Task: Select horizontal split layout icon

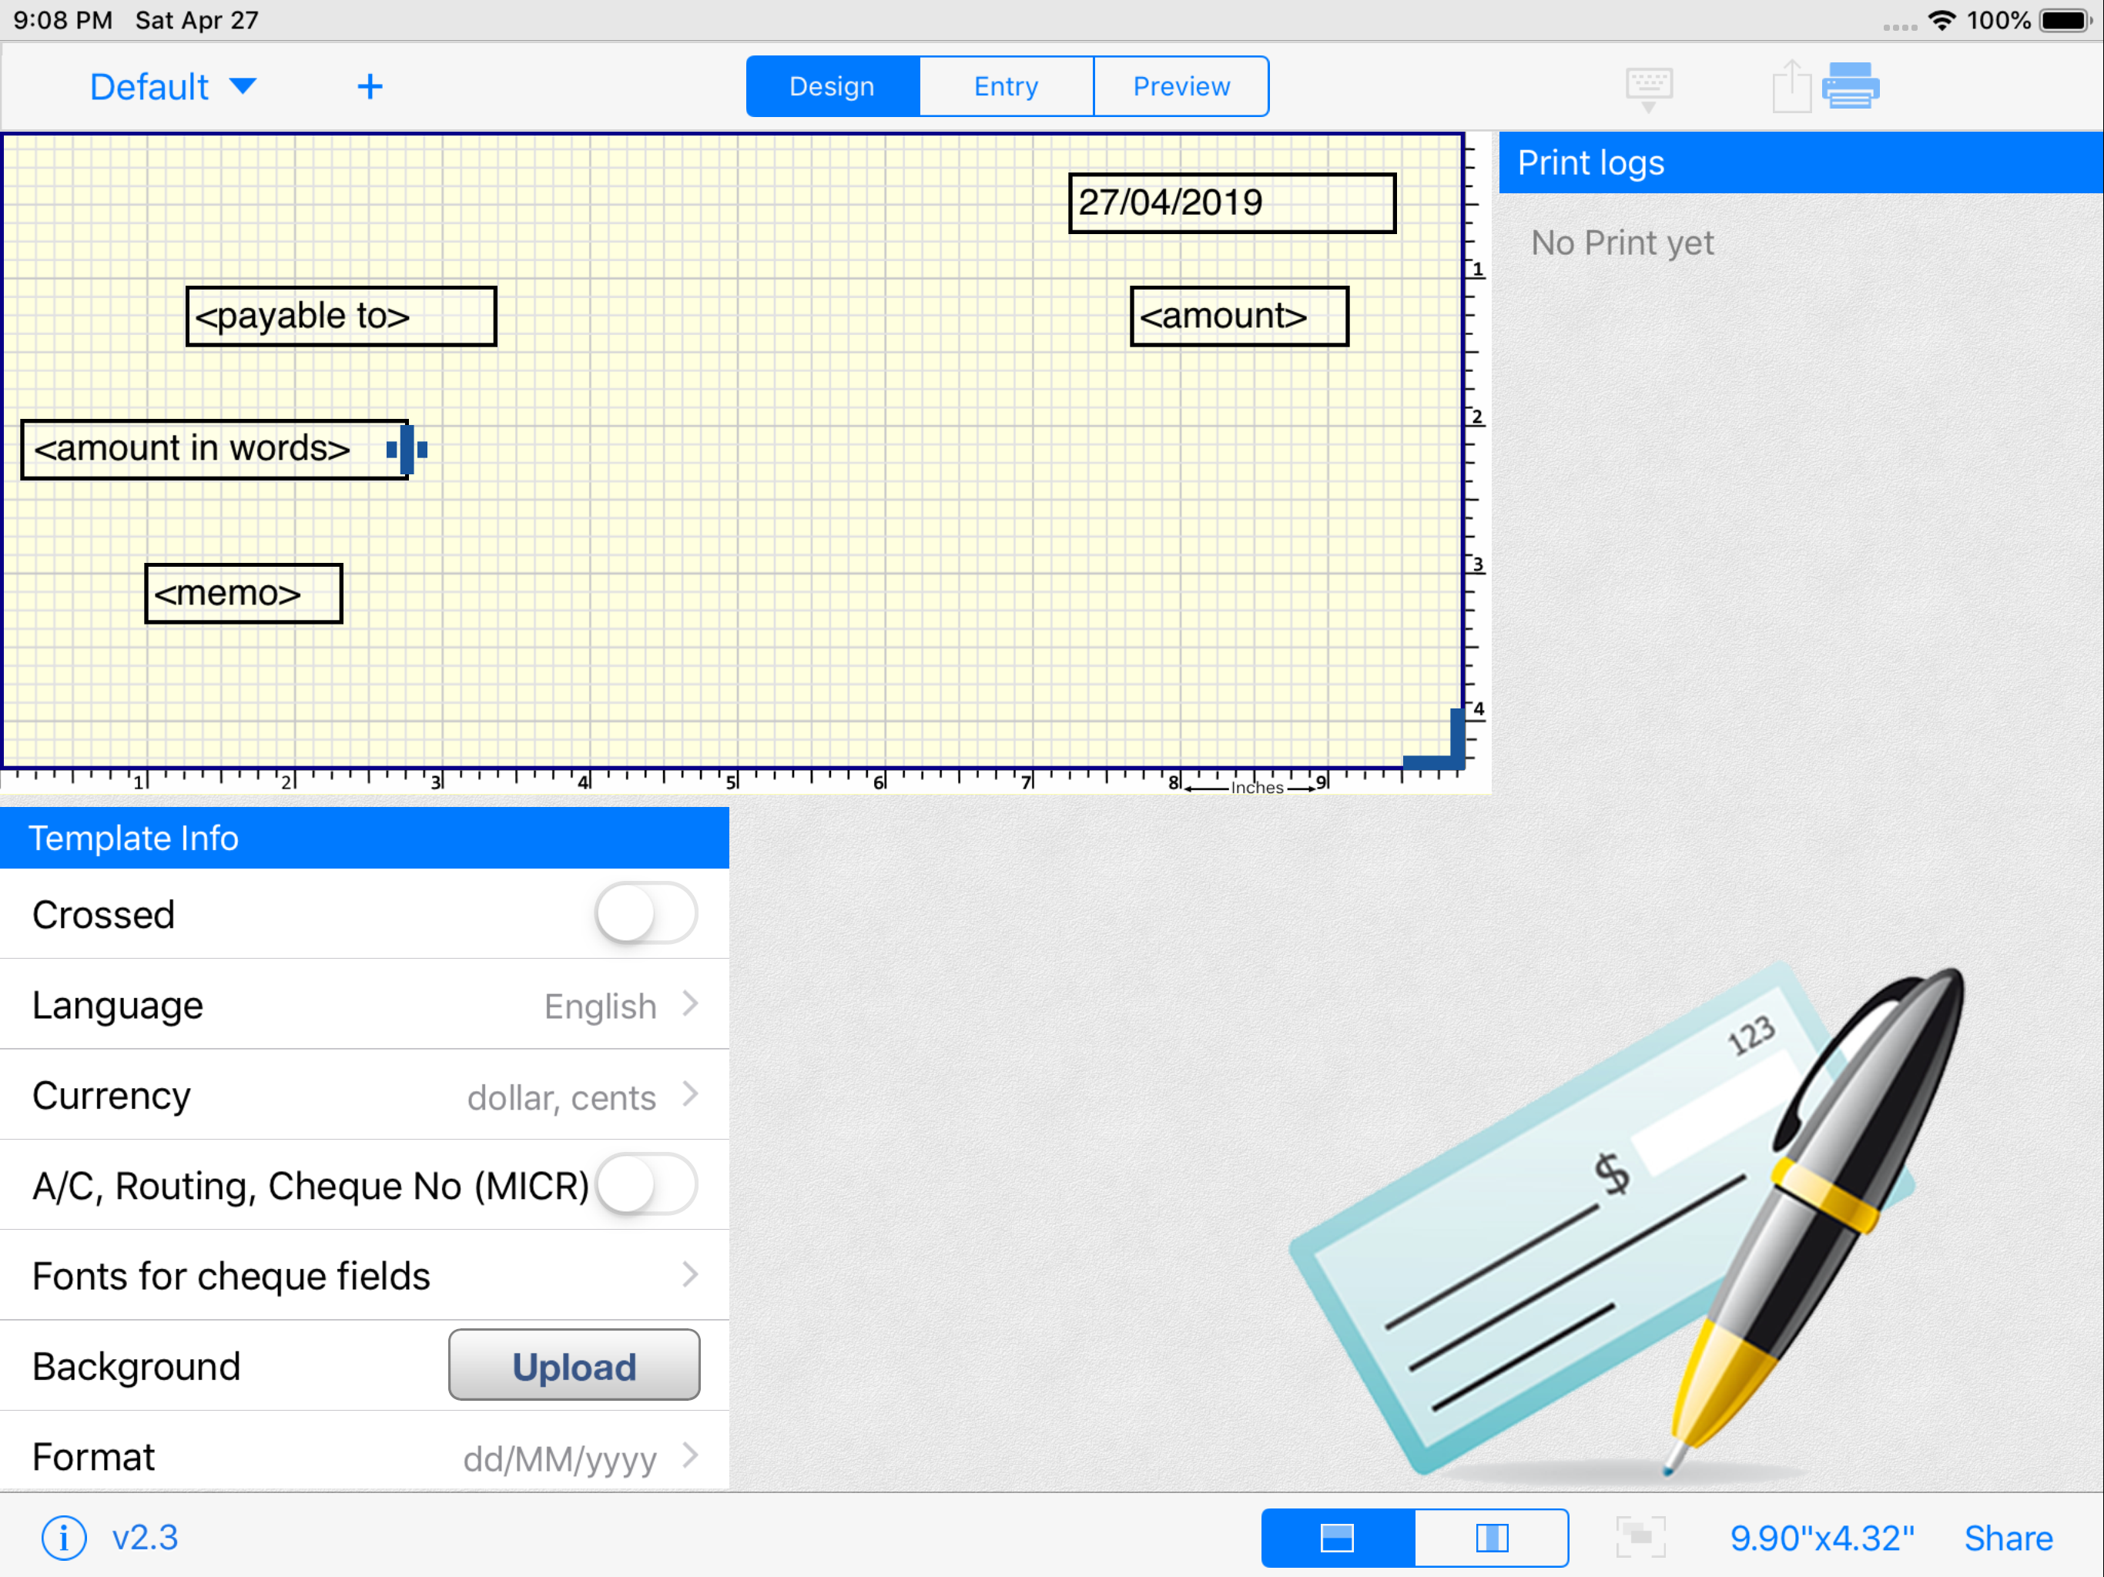Action: coord(1336,1537)
